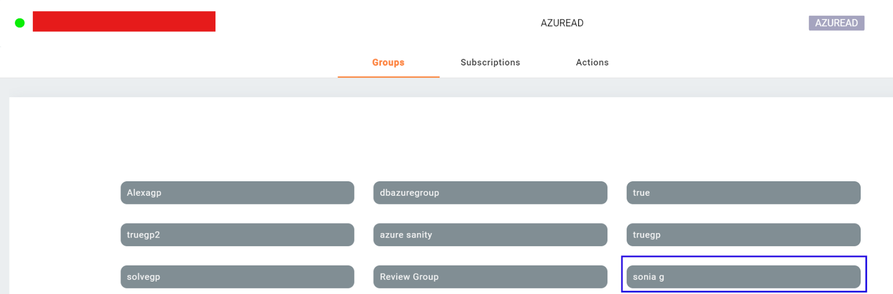Switch to the Groups tab

tap(388, 62)
